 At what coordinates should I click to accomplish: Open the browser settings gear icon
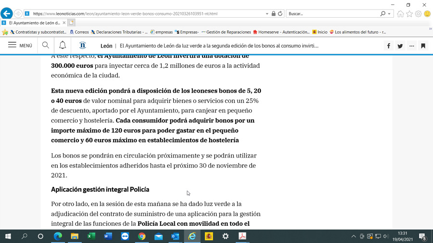(418, 13)
